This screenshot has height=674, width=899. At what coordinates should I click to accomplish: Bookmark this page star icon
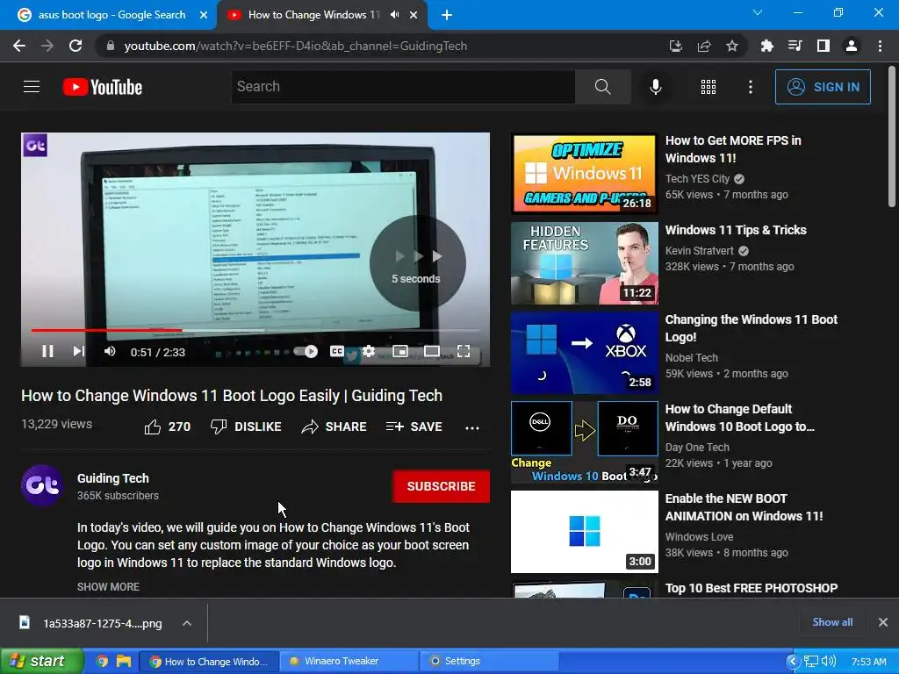coord(732,46)
